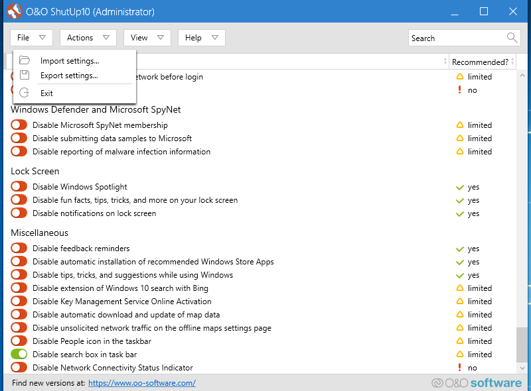Select Import settings... from File menu
The image size is (531, 391).
[x=74, y=60]
